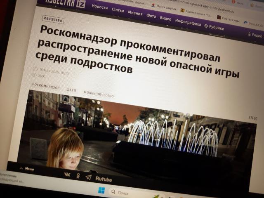Open VK social network icon
This screenshot has height=198, width=264.
click(x=67, y=174)
